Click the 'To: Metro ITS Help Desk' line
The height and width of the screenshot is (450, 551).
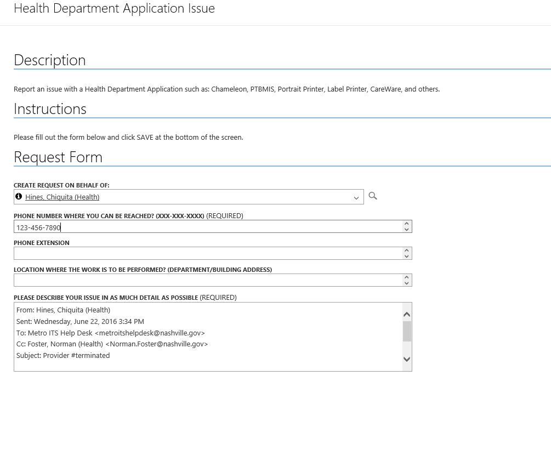point(110,333)
